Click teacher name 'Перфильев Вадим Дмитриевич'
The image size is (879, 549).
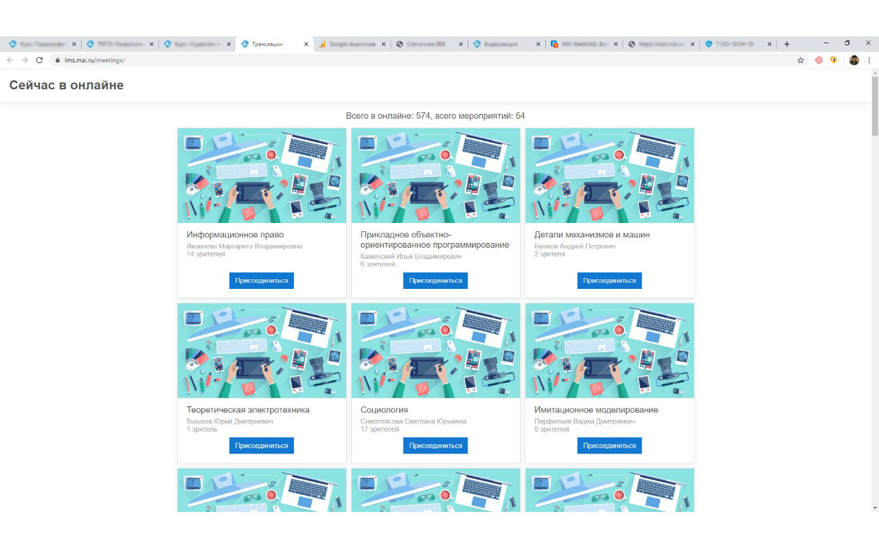(x=584, y=421)
